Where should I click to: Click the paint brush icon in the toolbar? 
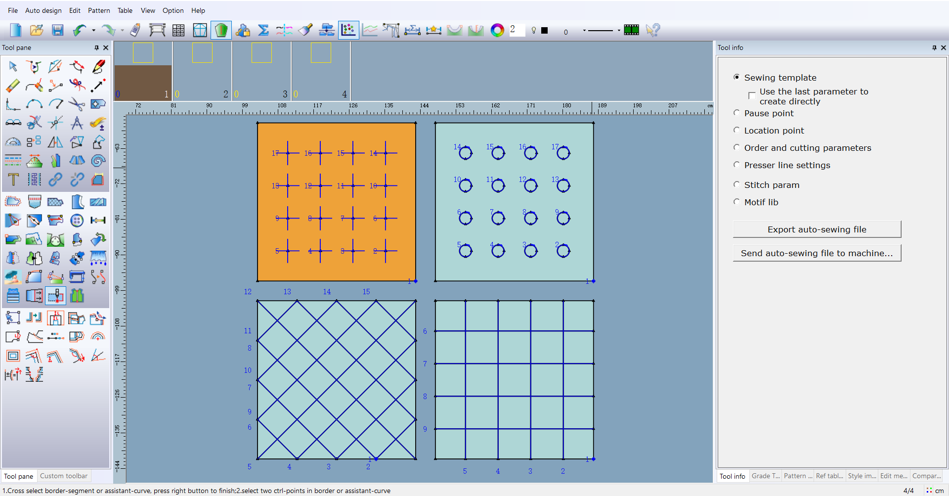coord(305,30)
